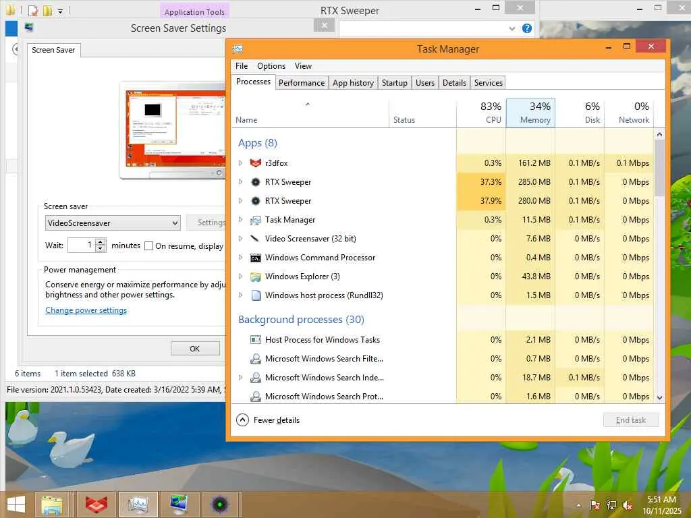The height and width of the screenshot is (518, 691).
Task: Switch to the Users tab
Action: 425,83
